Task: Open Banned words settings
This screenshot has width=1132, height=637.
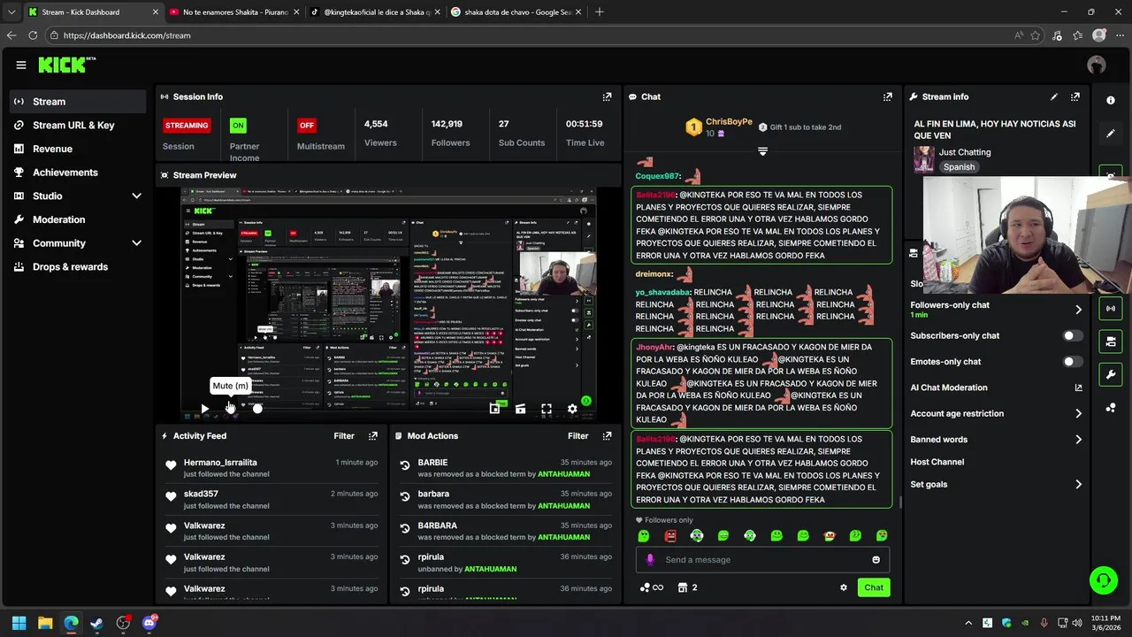Action: click(1078, 439)
